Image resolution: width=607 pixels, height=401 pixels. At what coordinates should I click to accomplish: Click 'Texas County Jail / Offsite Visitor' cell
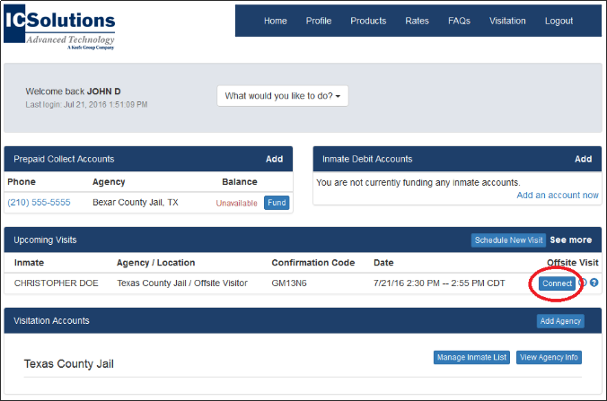[x=182, y=283]
